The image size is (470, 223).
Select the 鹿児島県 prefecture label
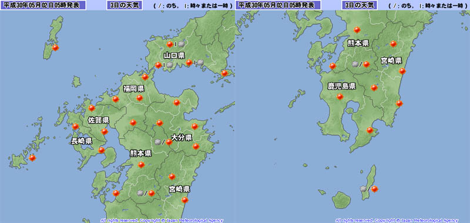tap(341, 87)
